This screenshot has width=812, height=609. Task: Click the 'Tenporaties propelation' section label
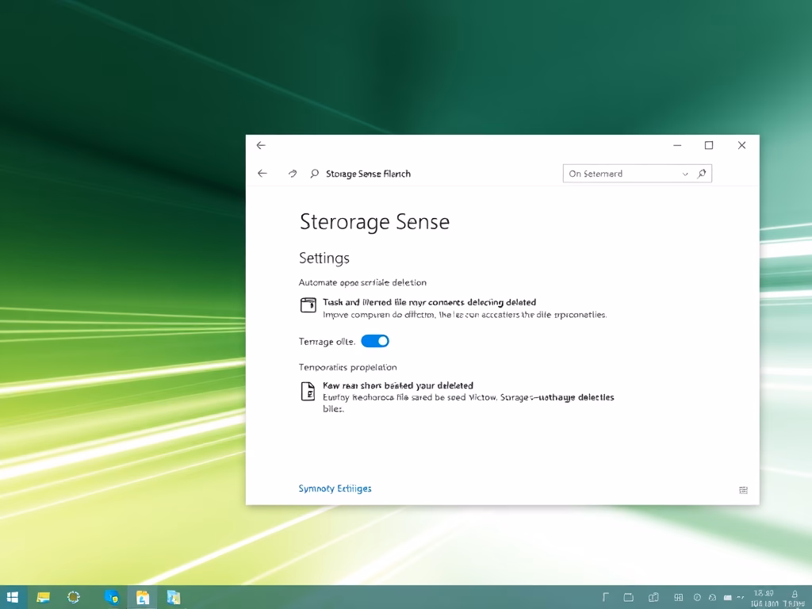click(347, 367)
